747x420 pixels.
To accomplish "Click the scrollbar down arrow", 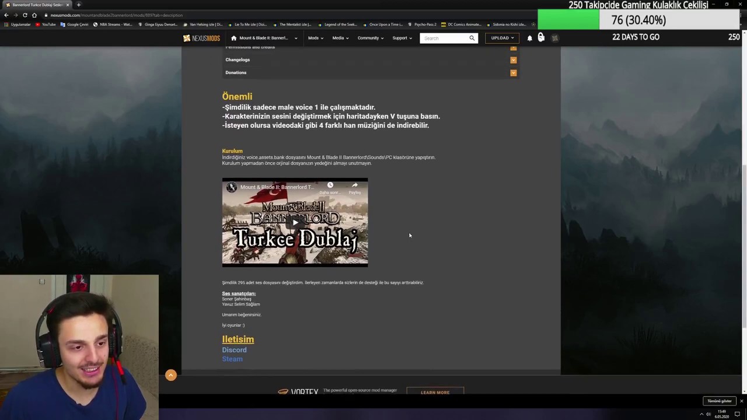I will tap(744, 391).
